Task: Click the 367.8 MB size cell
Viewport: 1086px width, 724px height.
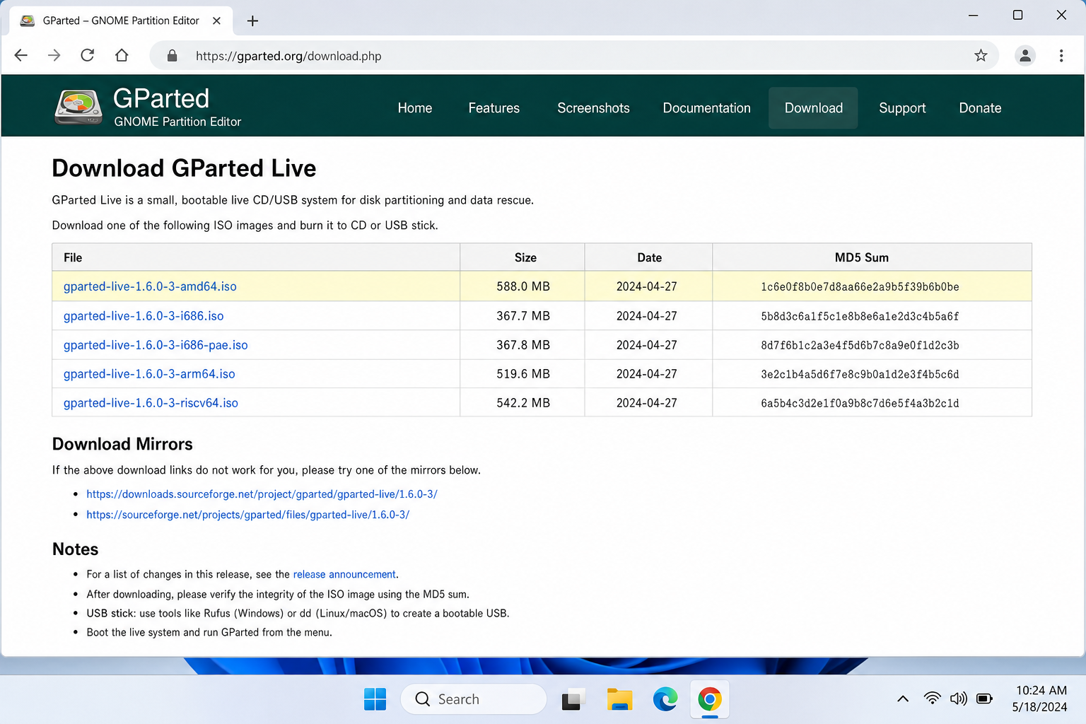Action: 523,345
